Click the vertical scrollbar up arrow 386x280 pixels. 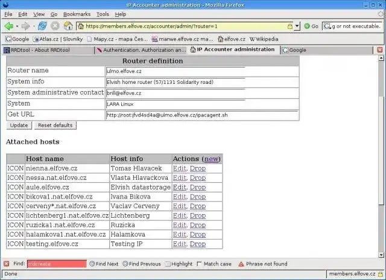381,58
